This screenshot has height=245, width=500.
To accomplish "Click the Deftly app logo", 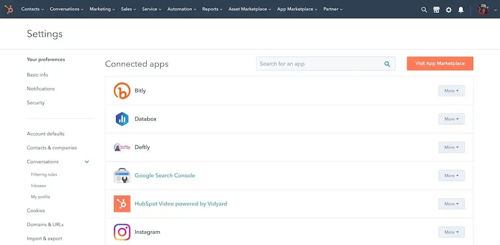I will pyautogui.click(x=122, y=147).
